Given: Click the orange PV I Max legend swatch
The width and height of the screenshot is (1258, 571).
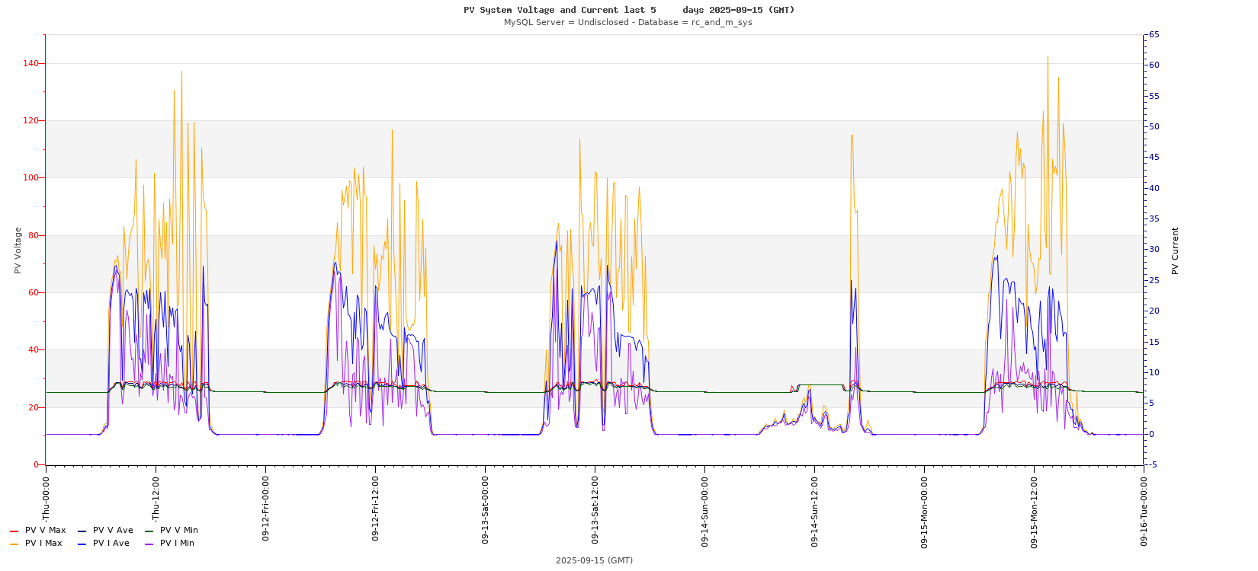Looking at the screenshot, I should [14, 544].
